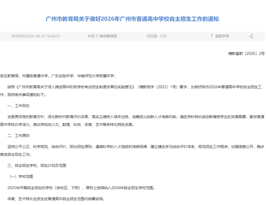Click the notice title 广州市教育局关于做好2026年 link
Image resolution: width=266 pixels, height=205 pixels.
[132, 19]
